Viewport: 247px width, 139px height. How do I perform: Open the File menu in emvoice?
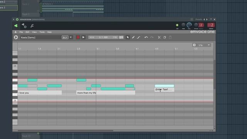tap(21, 32)
